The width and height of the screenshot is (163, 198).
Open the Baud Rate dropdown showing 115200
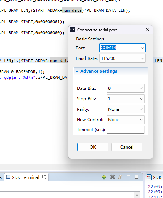point(122,58)
